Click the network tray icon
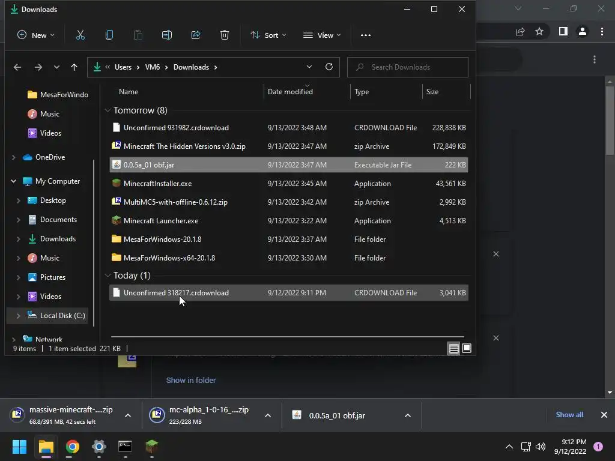The image size is (615, 461). [x=526, y=447]
